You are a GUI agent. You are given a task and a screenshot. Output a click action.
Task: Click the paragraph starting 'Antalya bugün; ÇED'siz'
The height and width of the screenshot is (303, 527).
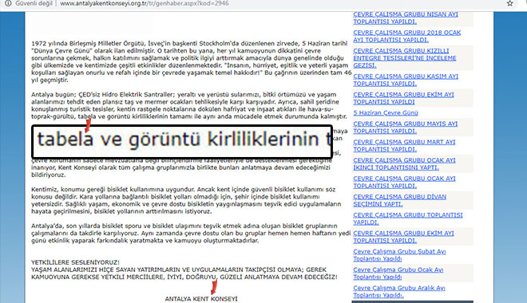point(189,105)
